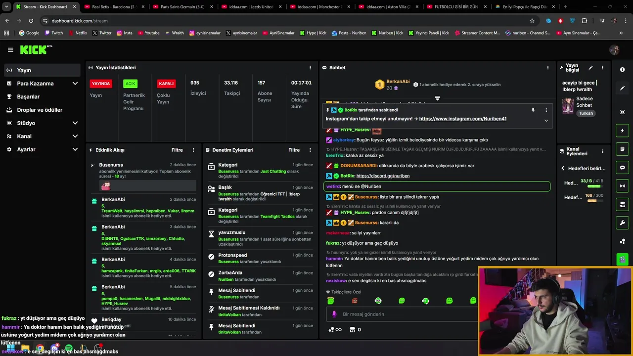Switch to FUTBOLCU GİBİ BİR GÜN tab
Viewport: 633px width, 356px height.
click(x=455, y=7)
